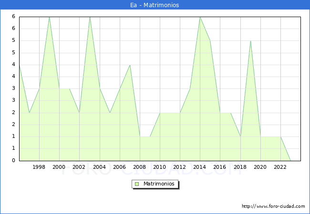The image size is (310, 214).
Task: Click the green Matrimonios legend color square
Action: [x=137, y=184]
